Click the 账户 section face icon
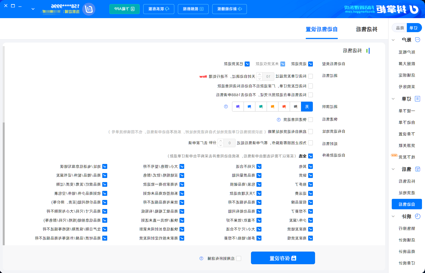 (x=418, y=40)
